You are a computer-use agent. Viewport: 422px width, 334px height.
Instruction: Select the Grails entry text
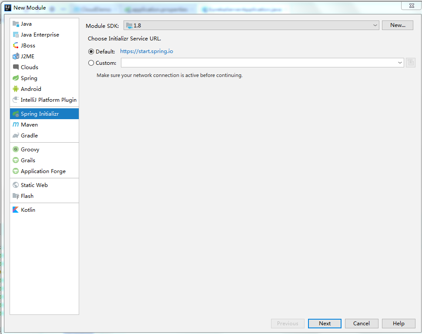pos(28,160)
